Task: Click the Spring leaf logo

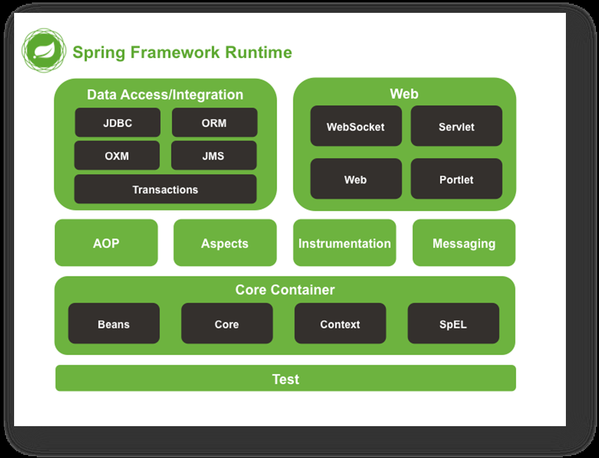Action: click(44, 50)
